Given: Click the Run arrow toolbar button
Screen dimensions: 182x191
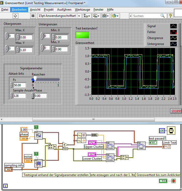Looking at the screenshot, I should (x=15, y=16).
